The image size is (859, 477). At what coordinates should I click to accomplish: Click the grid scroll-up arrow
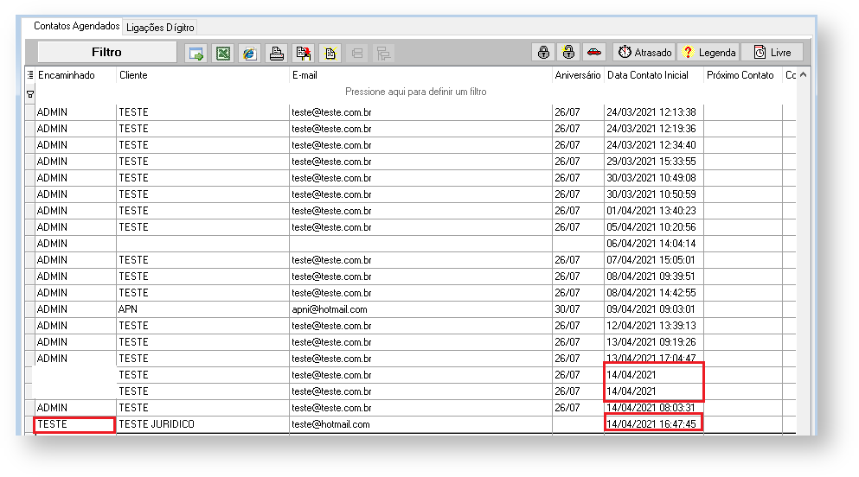point(803,75)
